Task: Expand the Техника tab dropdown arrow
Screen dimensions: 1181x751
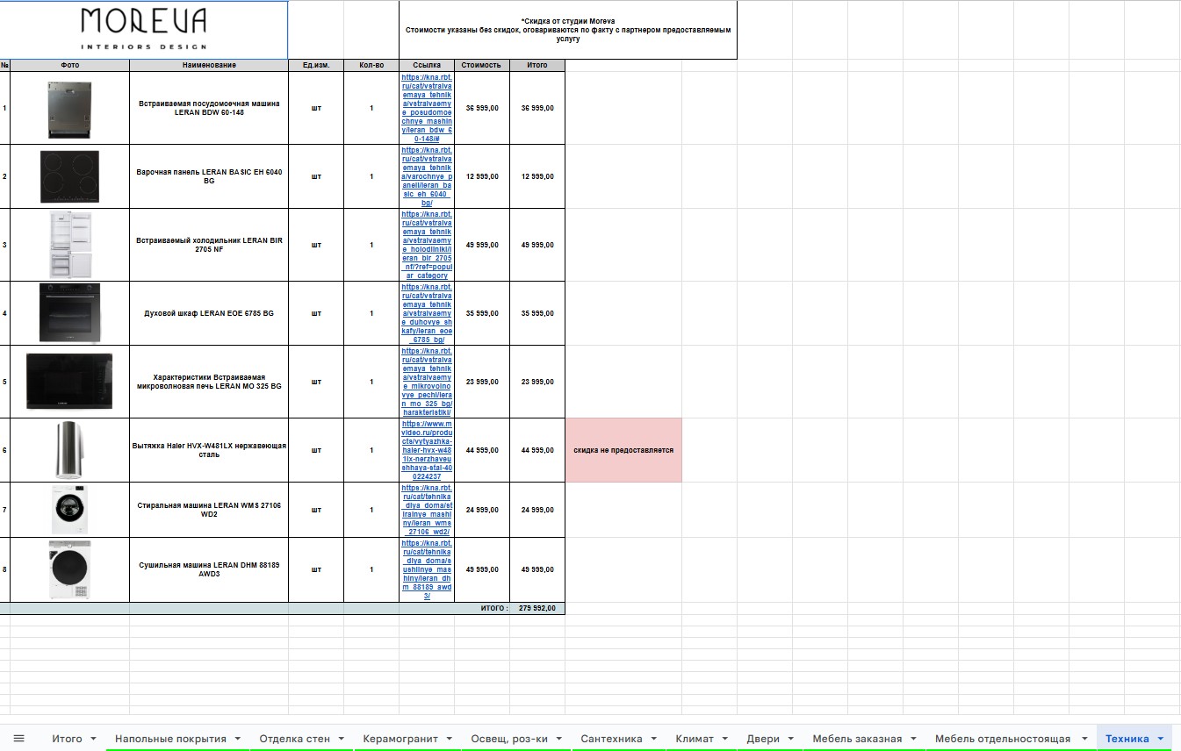Action: 1161,739
